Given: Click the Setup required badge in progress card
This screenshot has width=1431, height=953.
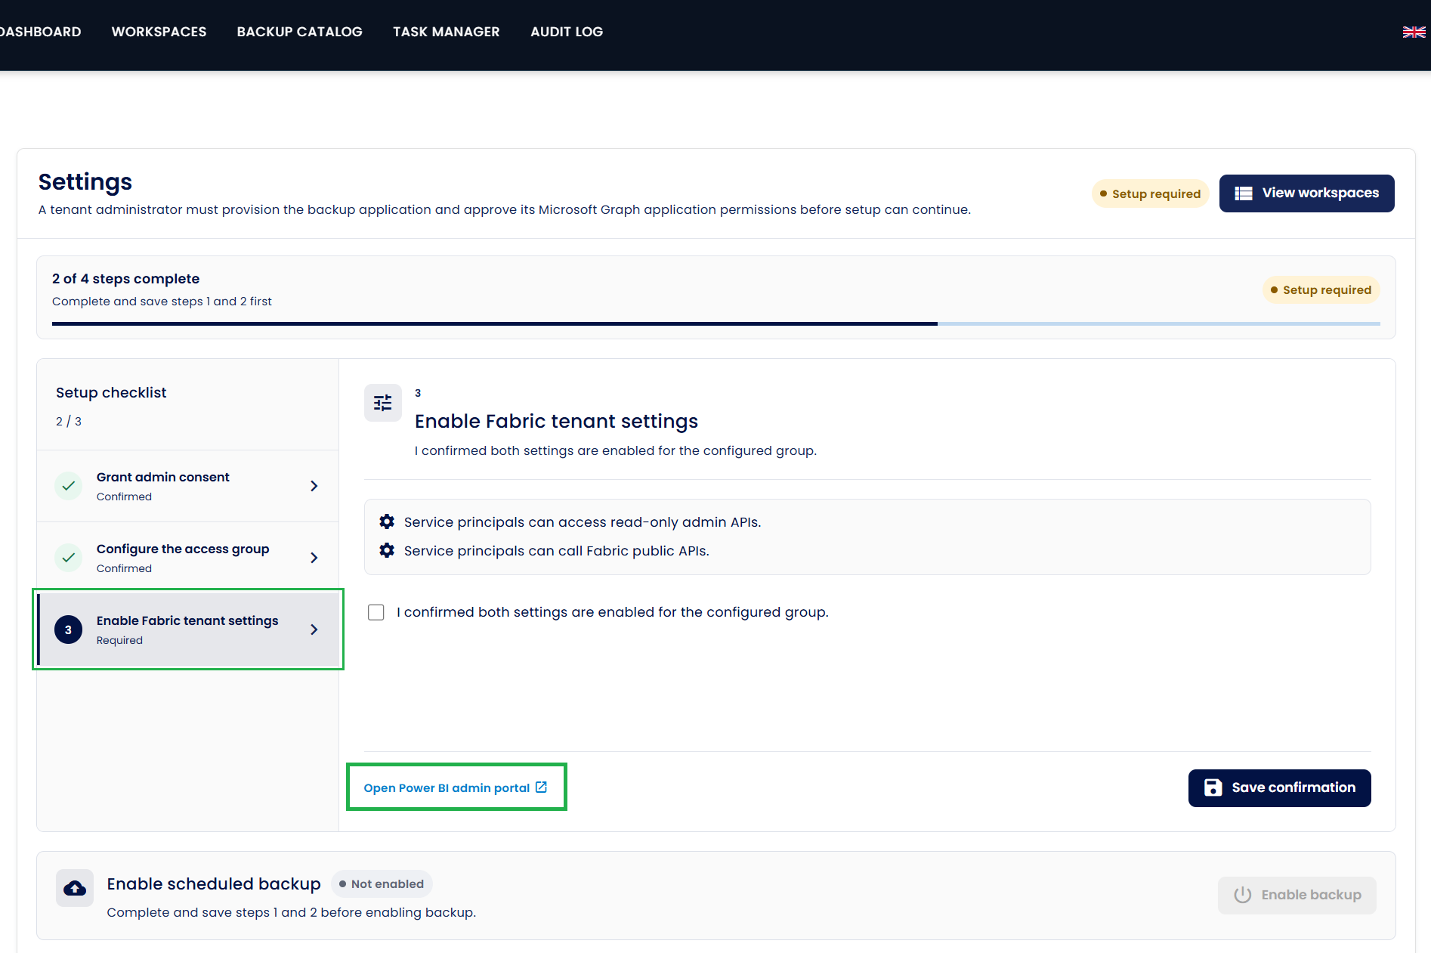Looking at the screenshot, I should click(x=1321, y=290).
